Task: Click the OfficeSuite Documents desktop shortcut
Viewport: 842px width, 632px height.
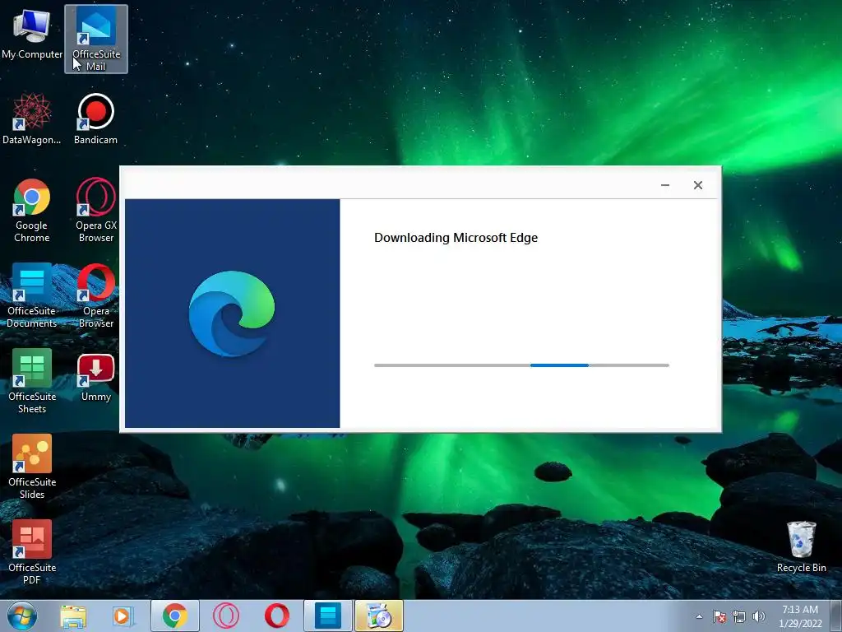Action: (x=32, y=295)
